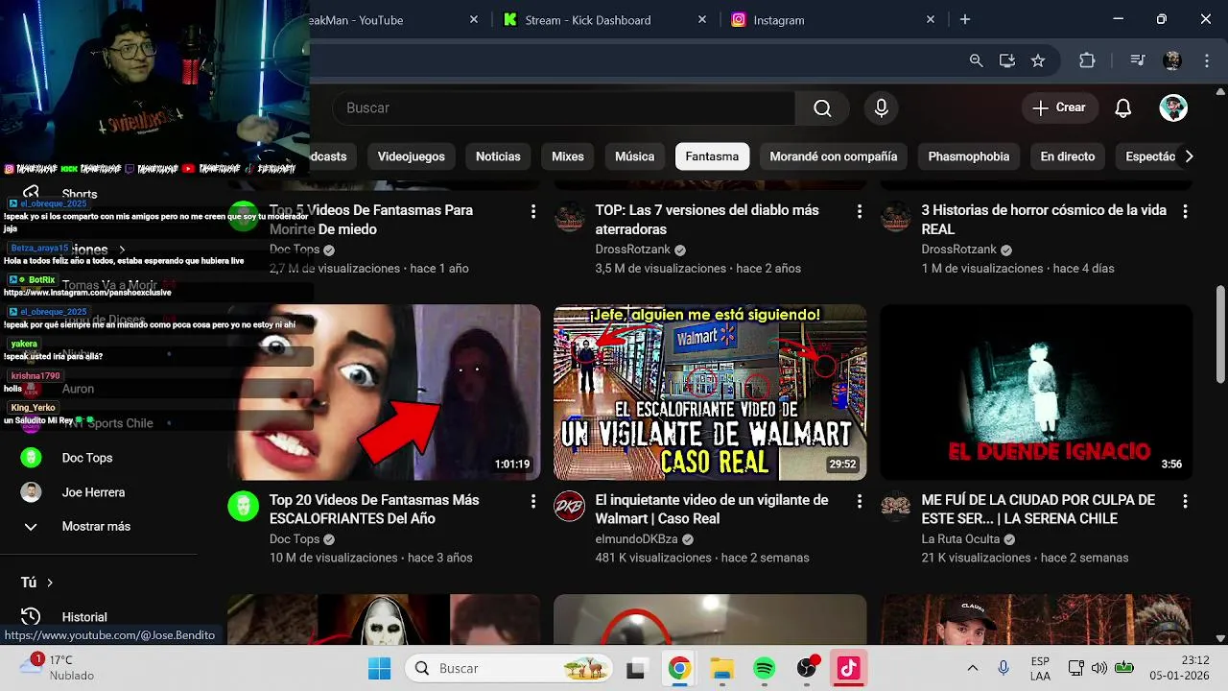The width and height of the screenshot is (1228, 691).
Task: Open the YouTube account avatar menu
Action: pyautogui.click(x=1173, y=107)
